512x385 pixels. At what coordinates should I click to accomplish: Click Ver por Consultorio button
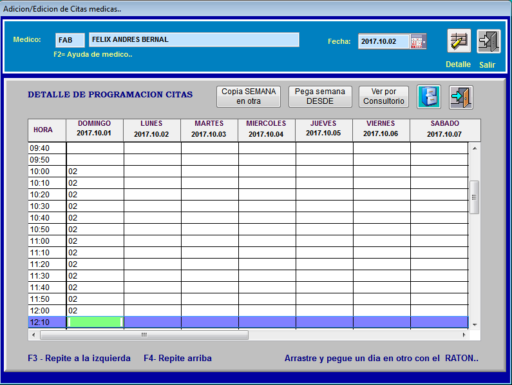coord(384,97)
